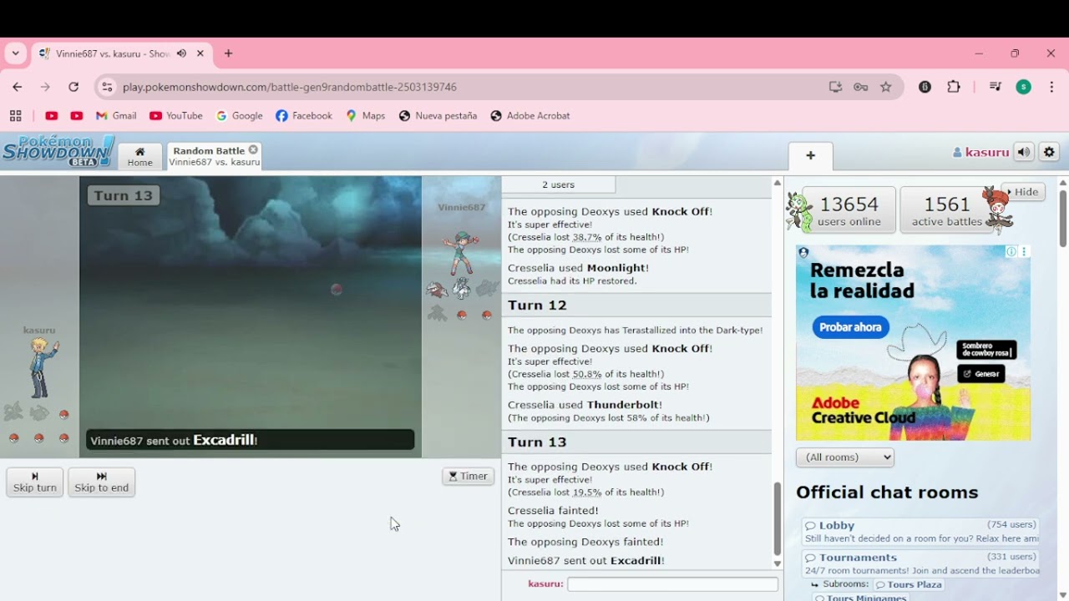Open the Extensions puzzle icon
The image size is (1069, 601).
click(954, 87)
